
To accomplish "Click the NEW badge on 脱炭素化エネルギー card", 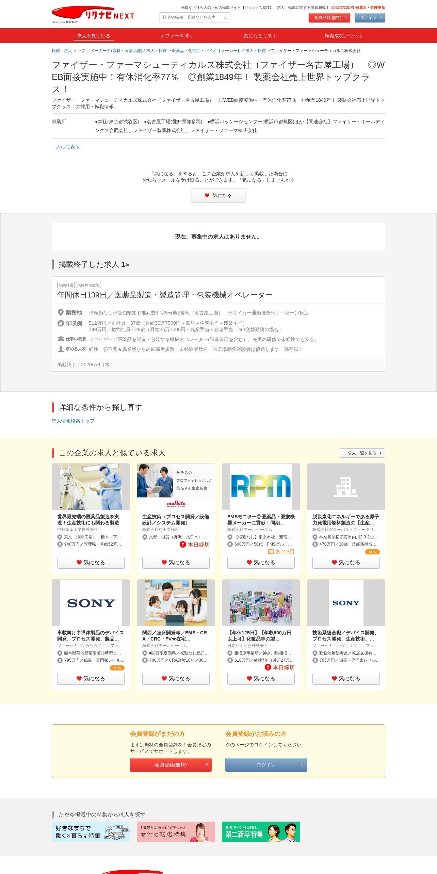I will tap(372, 552).
